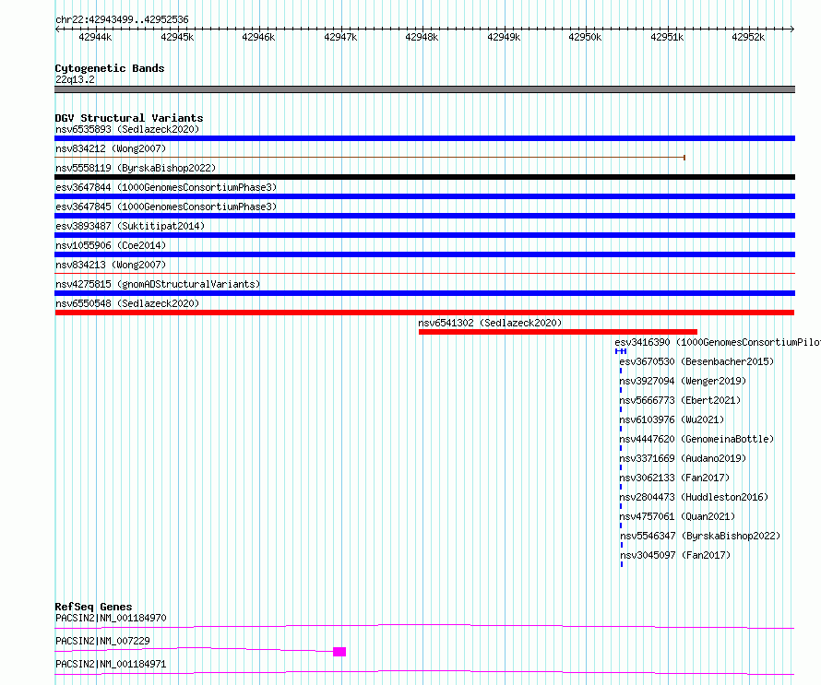Select the short red nsv6541302 variant bar
Image resolution: width=821 pixels, height=685 pixels.
[557, 332]
